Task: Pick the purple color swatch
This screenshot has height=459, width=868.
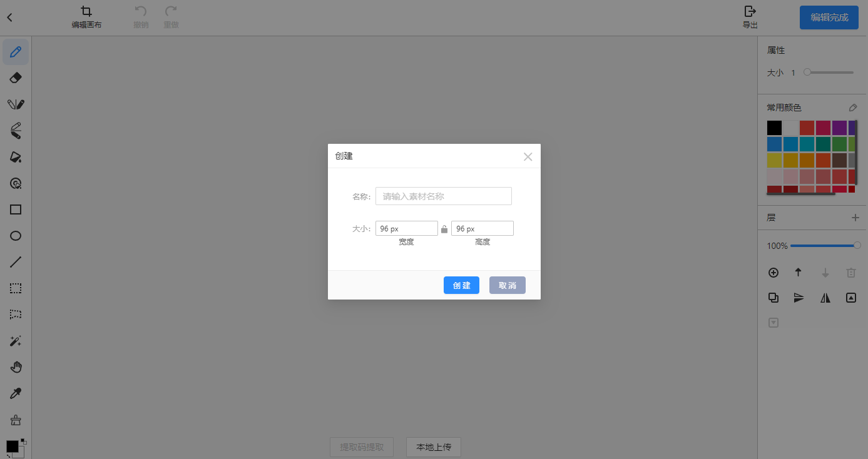Action: (839, 128)
